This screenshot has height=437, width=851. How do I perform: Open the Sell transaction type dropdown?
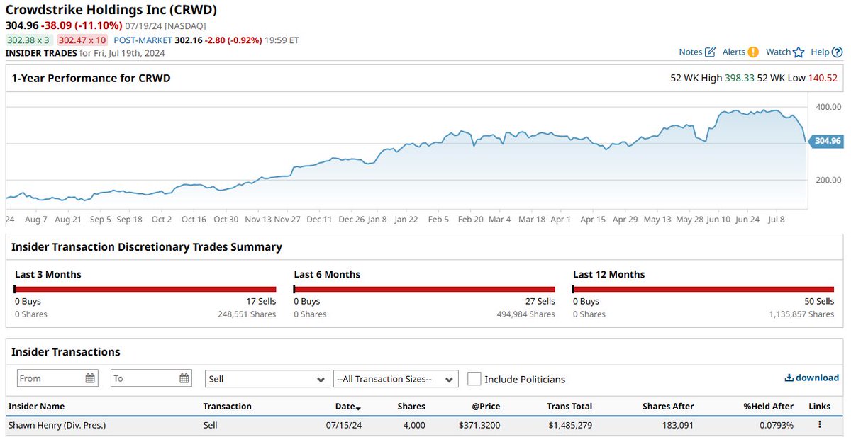click(x=267, y=379)
